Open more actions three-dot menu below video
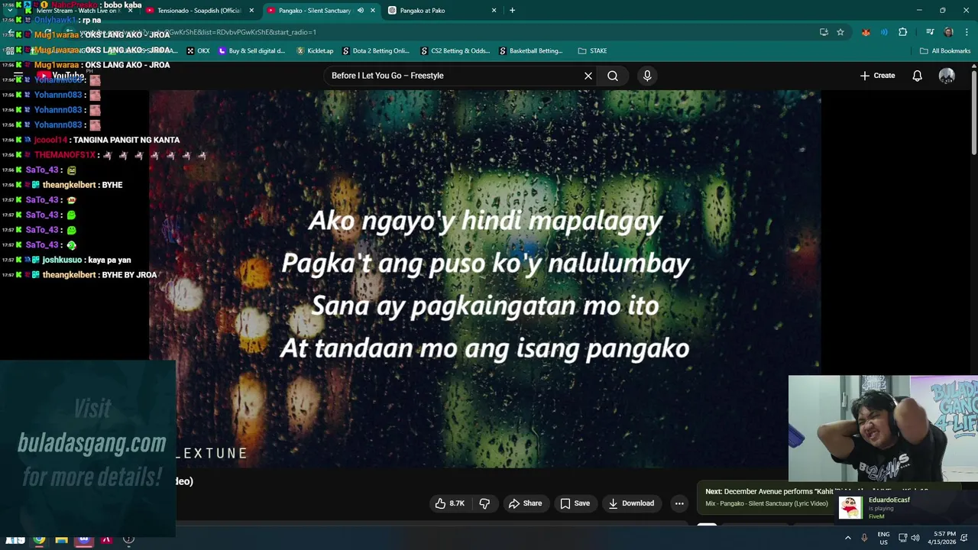The image size is (978, 550). coord(679,503)
